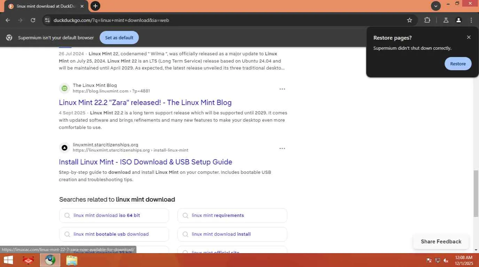Search related: linux mint bootable usb download
The width and height of the screenshot is (479, 267).
[114, 234]
